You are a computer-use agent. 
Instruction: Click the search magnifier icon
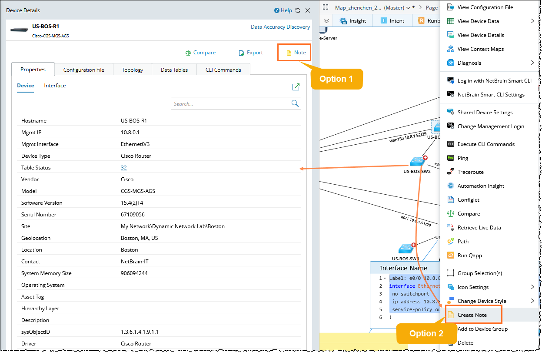click(295, 103)
